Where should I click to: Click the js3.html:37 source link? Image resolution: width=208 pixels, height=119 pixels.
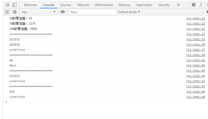[x=195, y=50]
